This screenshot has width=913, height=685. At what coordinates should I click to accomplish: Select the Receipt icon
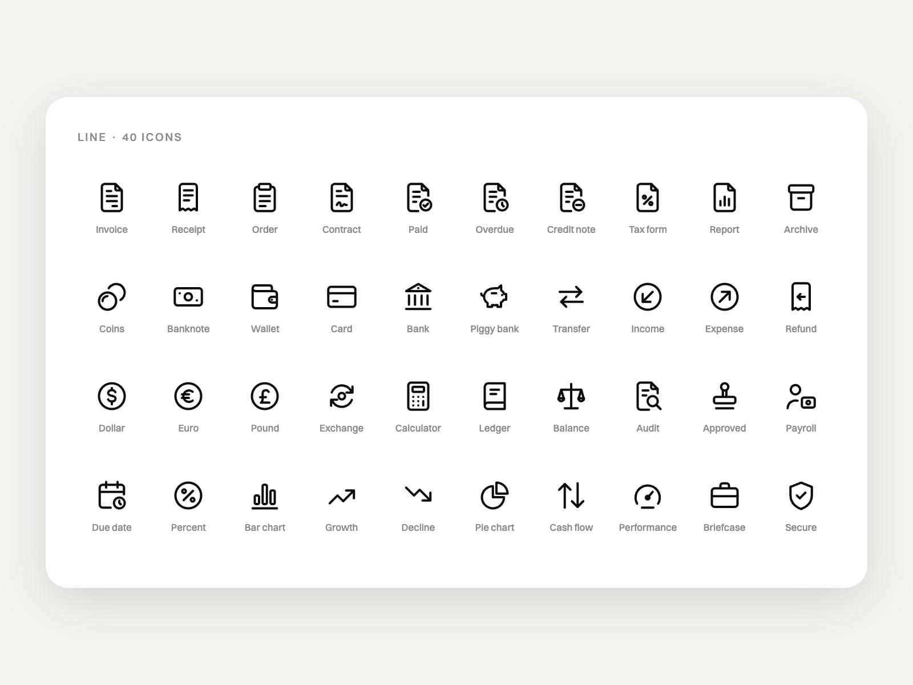click(x=188, y=198)
